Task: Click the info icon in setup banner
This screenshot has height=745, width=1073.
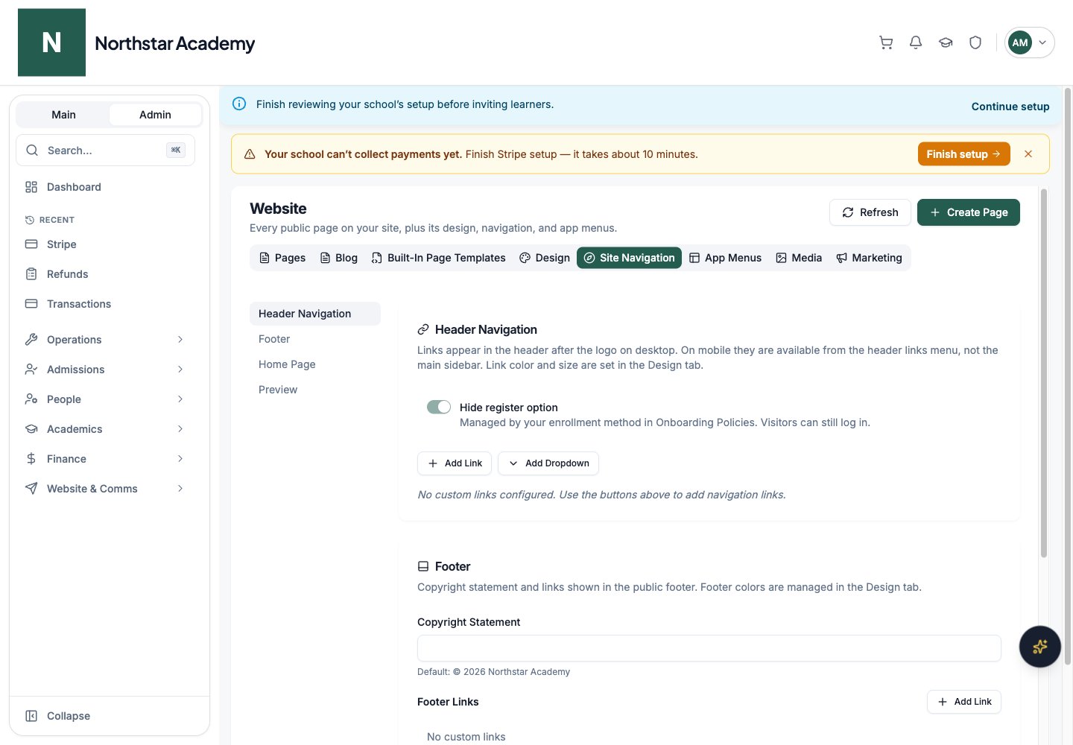Action: (239, 104)
